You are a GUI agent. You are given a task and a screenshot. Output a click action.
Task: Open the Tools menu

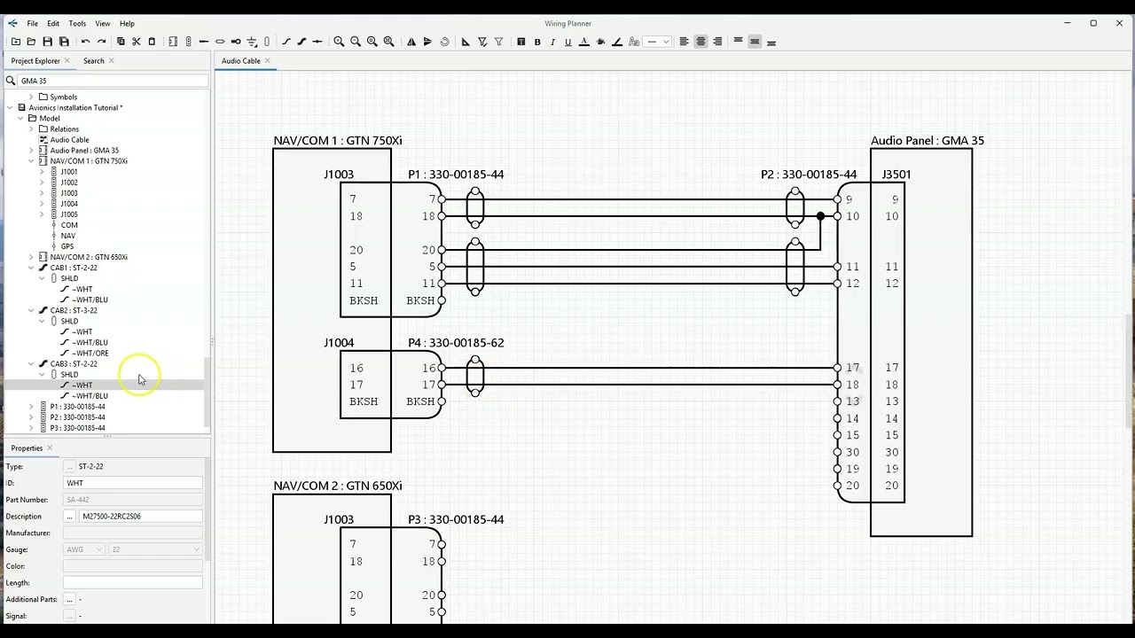[x=77, y=23]
